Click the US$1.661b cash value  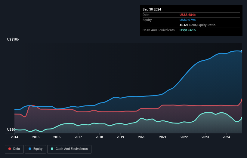pyautogui.click(x=187, y=30)
